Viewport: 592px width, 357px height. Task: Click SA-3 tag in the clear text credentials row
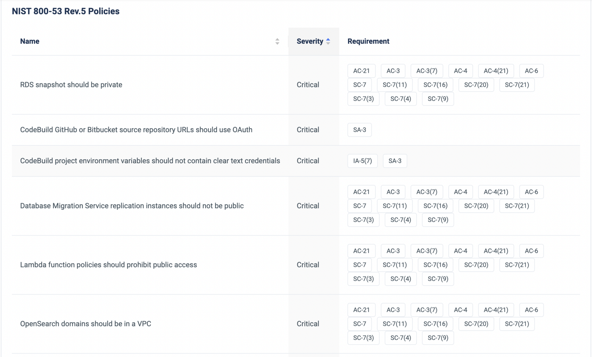click(395, 161)
